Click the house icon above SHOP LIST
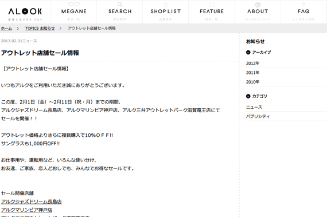The width and height of the screenshot is (327, 217). (x=166, y=4)
